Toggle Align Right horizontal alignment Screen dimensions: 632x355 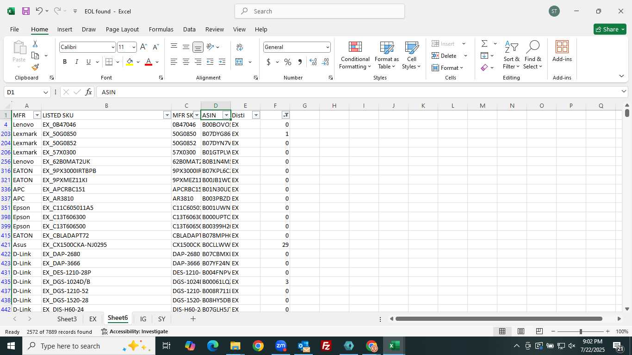point(198,62)
